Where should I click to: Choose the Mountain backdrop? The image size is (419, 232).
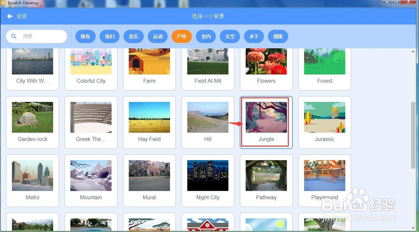(91, 181)
